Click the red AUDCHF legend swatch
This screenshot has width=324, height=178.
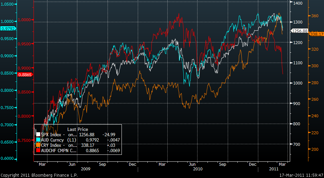(x=38, y=151)
